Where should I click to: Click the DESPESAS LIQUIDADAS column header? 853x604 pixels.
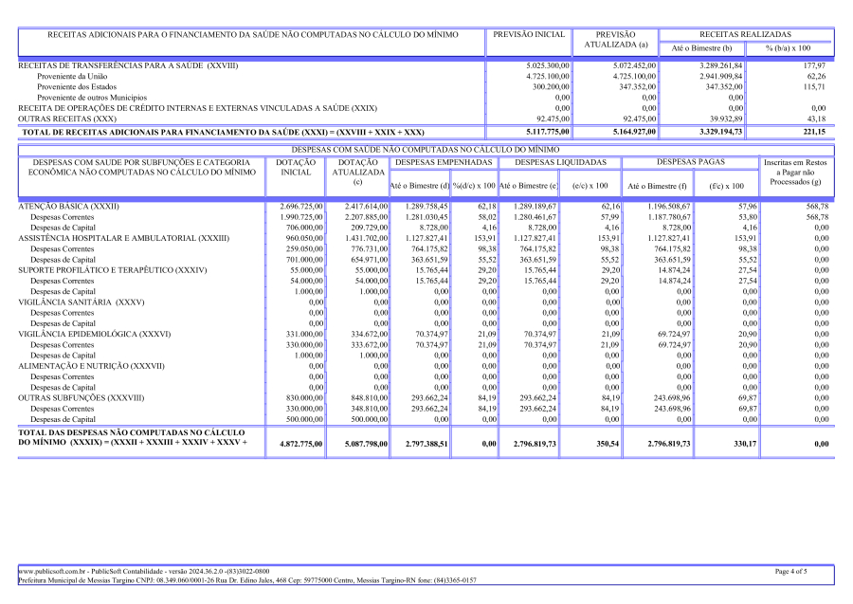tap(552, 164)
